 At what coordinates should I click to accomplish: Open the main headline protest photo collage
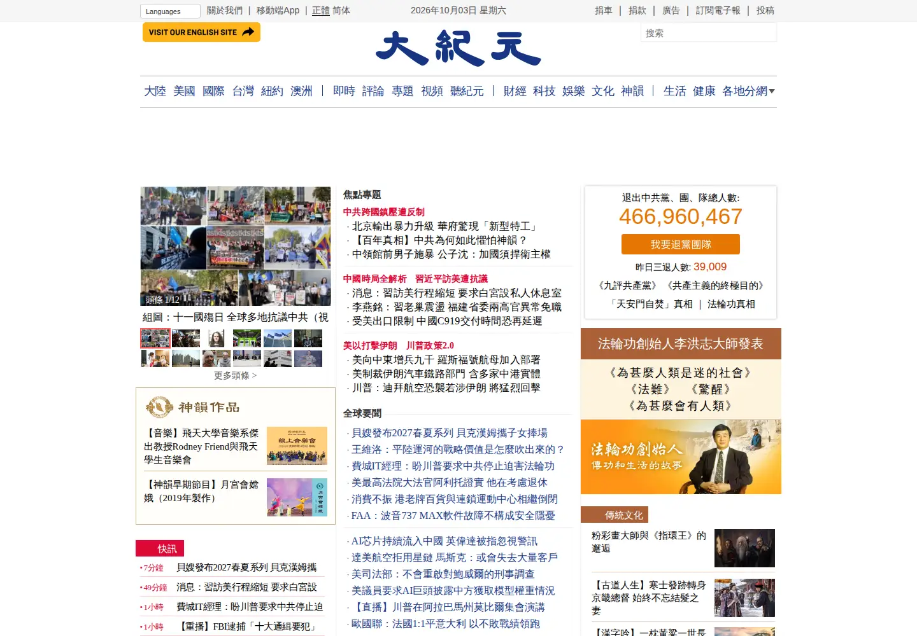pos(236,246)
